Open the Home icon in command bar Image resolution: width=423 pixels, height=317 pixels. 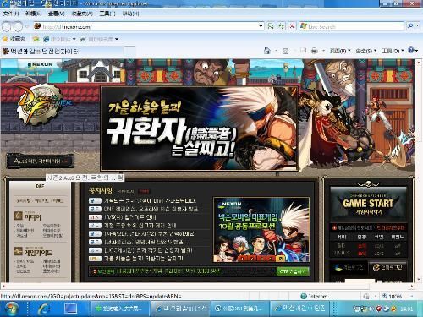[266, 51]
